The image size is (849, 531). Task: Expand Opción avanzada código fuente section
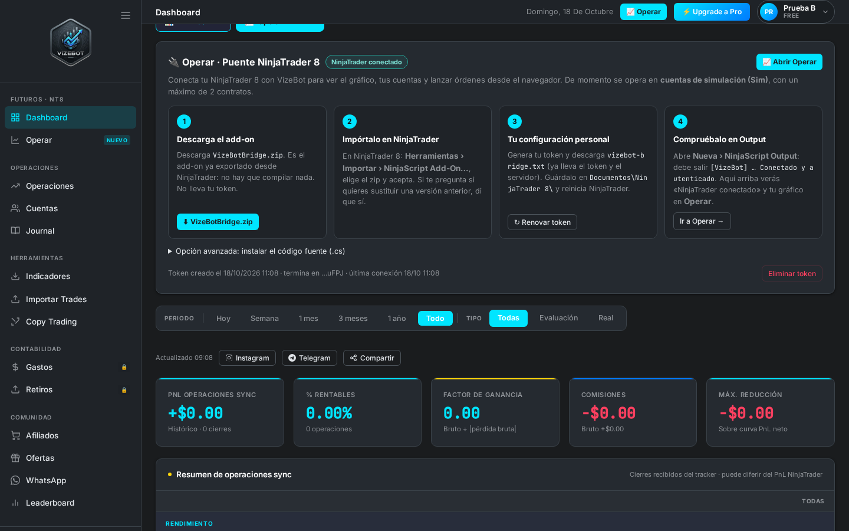(x=256, y=251)
